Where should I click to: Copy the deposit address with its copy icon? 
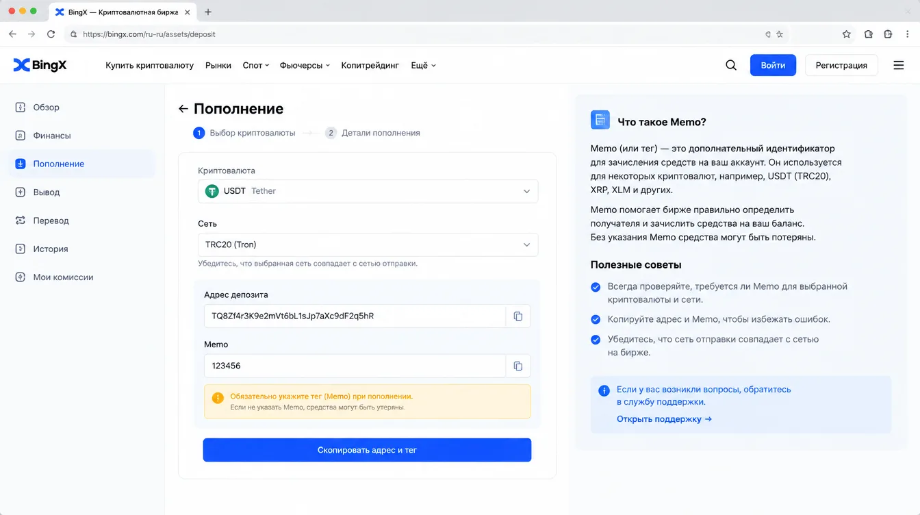pyautogui.click(x=518, y=316)
